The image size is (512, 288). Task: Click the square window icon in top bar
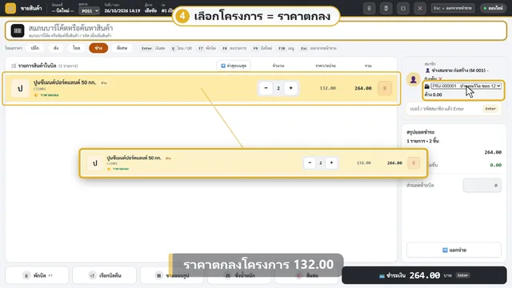point(403,8)
